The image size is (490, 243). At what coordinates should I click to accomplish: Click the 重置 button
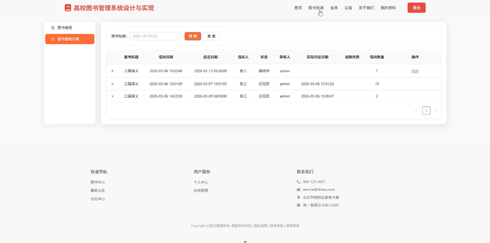click(211, 36)
